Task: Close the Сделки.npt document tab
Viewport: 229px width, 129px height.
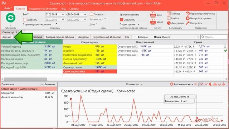Action: (x=16, y=32)
